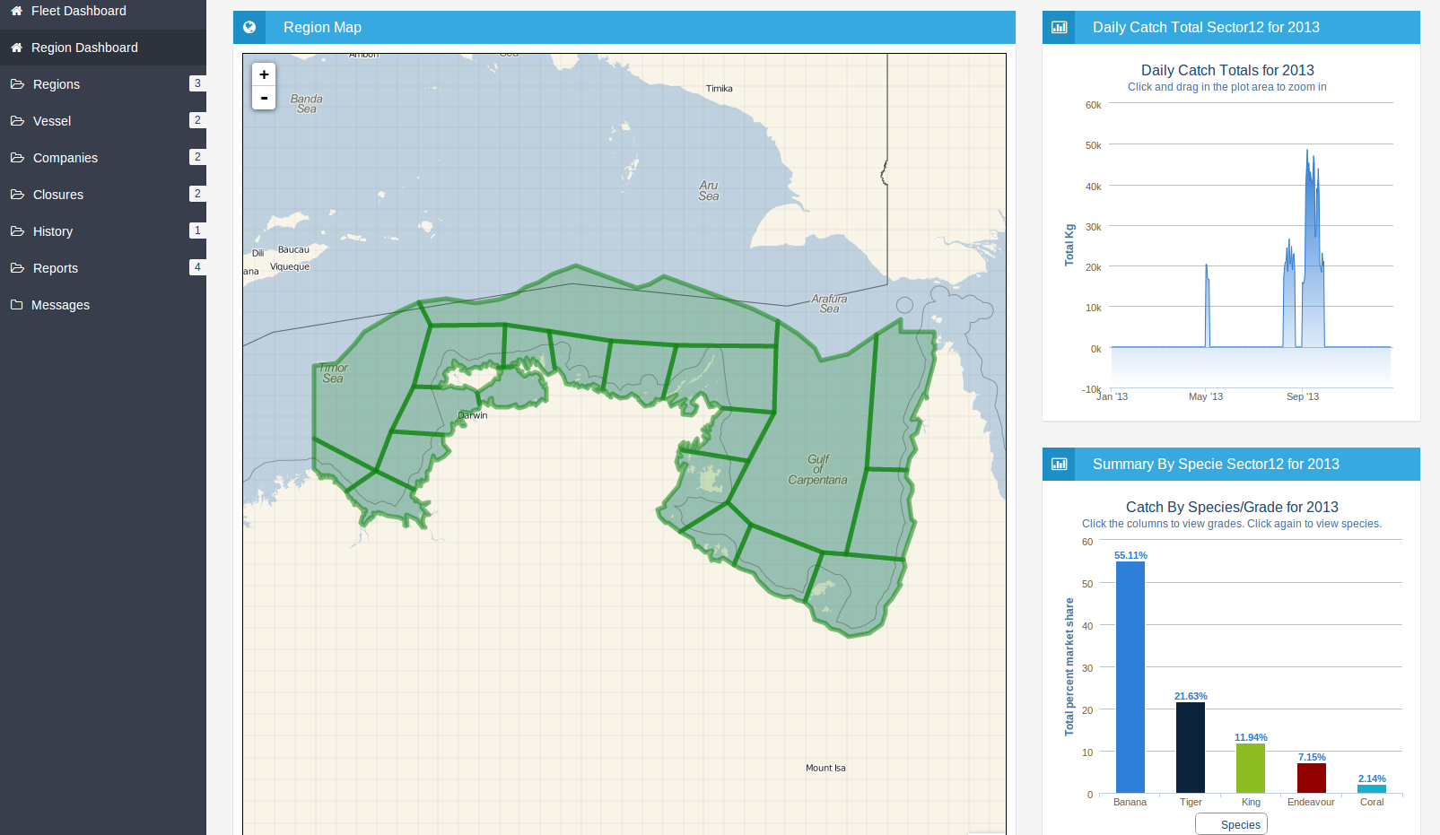Click the Timika label on map
The height and width of the screenshot is (835, 1440).
click(719, 89)
